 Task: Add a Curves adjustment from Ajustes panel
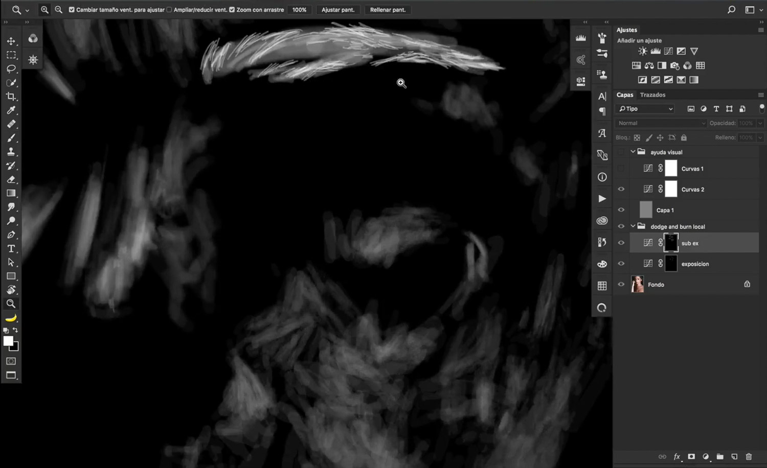[x=668, y=51]
